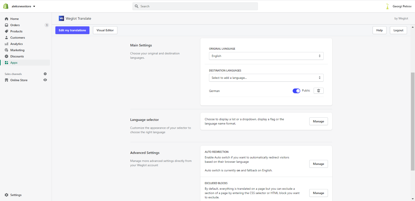Click the Home house icon
The width and height of the screenshot is (415, 201).
[x=6, y=19]
